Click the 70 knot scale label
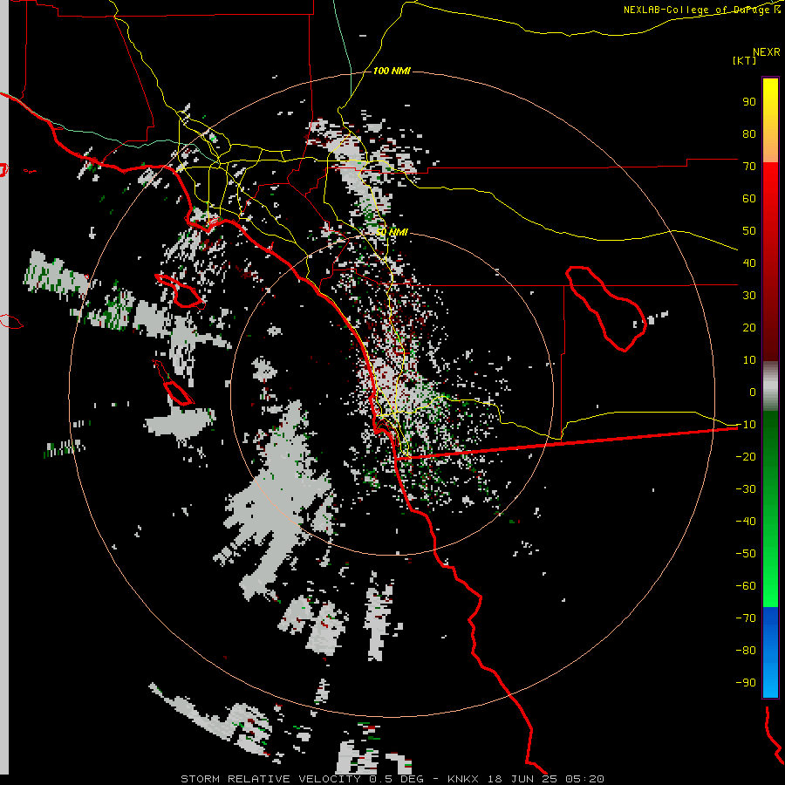 (x=749, y=167)
